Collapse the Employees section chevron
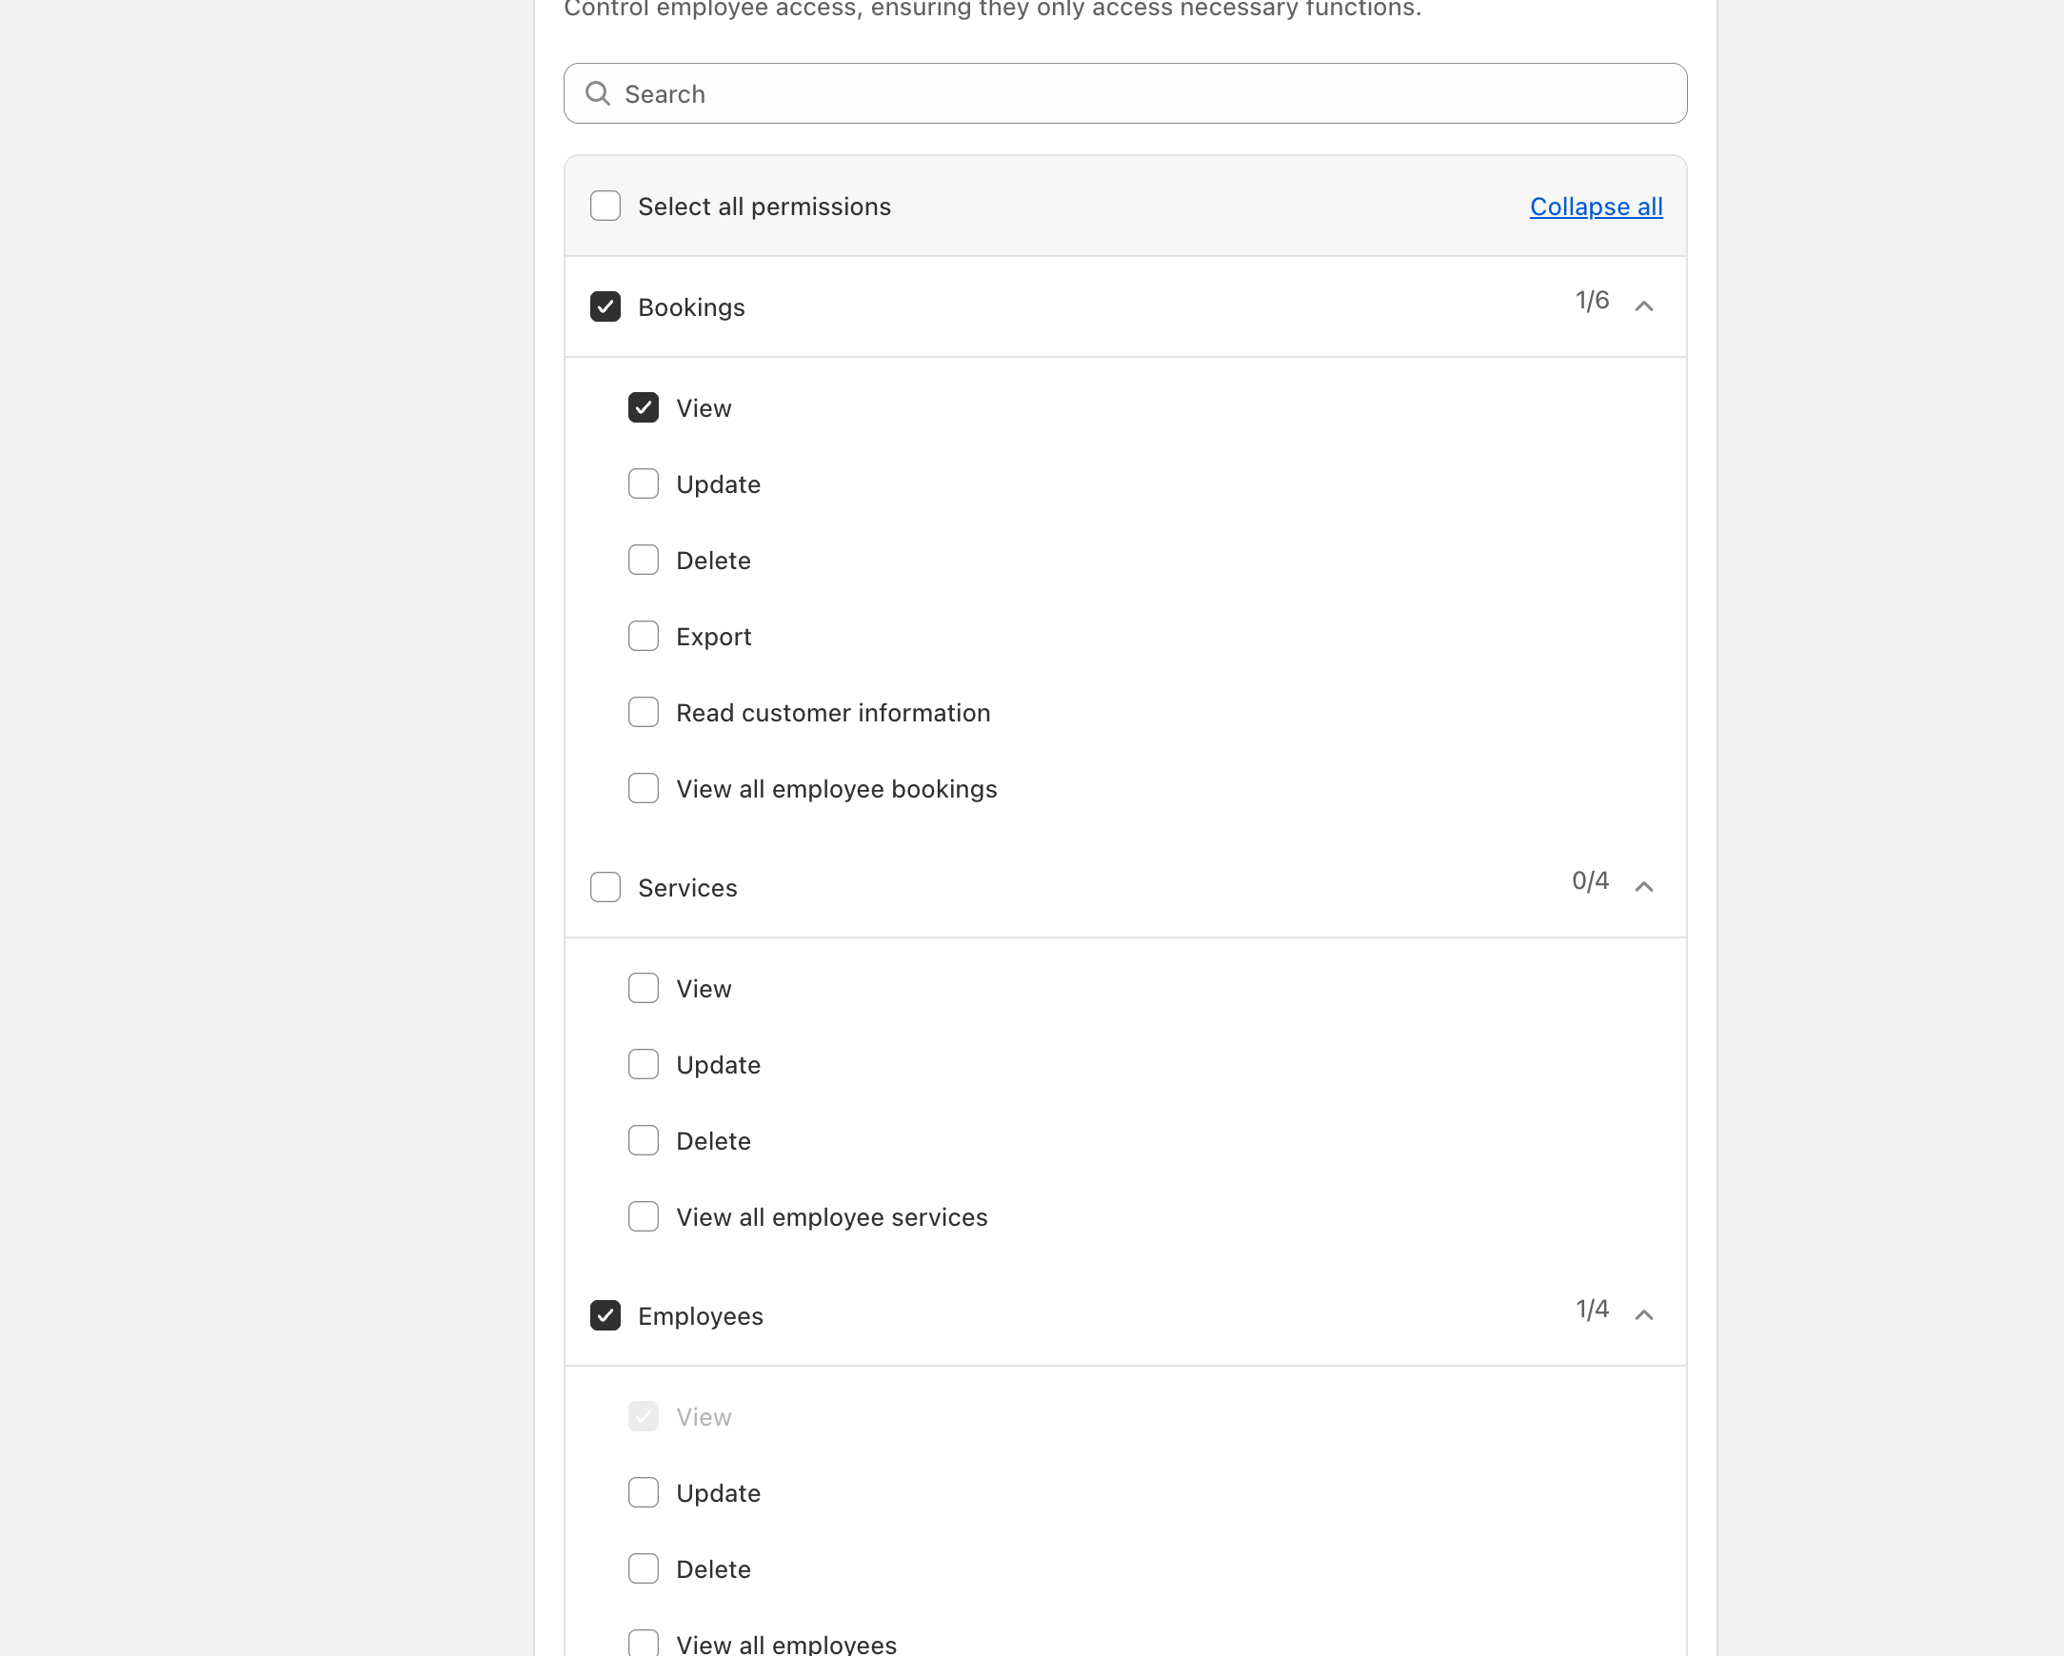 [x=1644, y=1315]
